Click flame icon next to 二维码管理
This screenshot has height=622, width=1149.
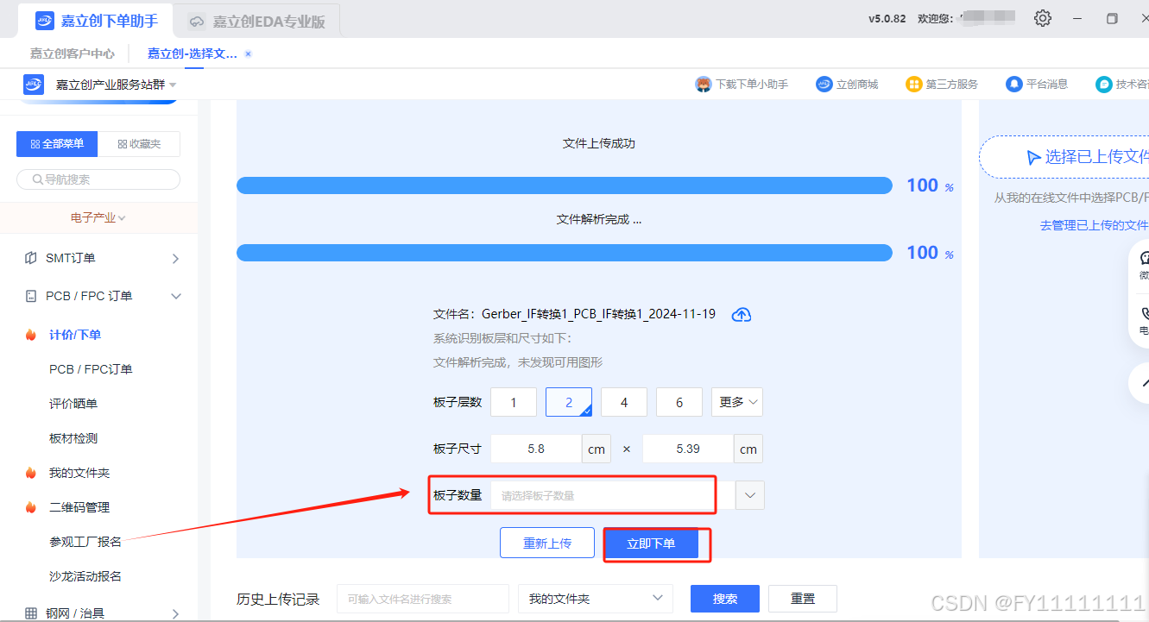tap(30, 507)
